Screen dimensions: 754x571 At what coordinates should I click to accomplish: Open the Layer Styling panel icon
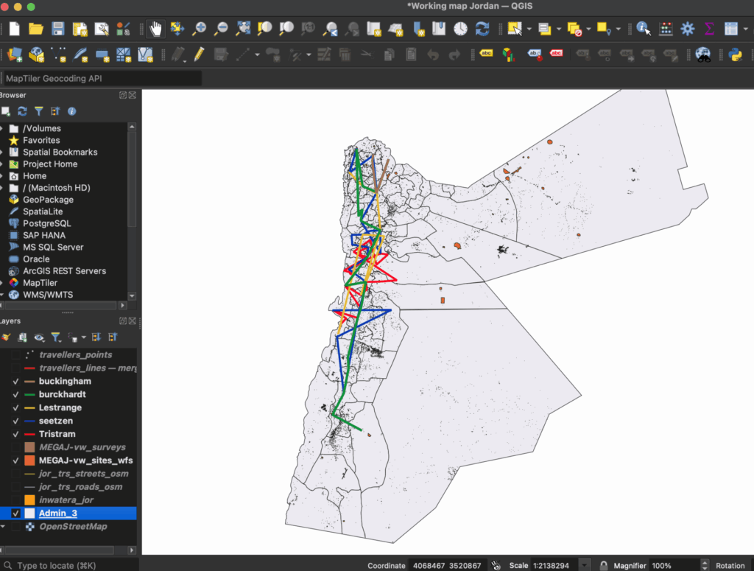point(6,337)
